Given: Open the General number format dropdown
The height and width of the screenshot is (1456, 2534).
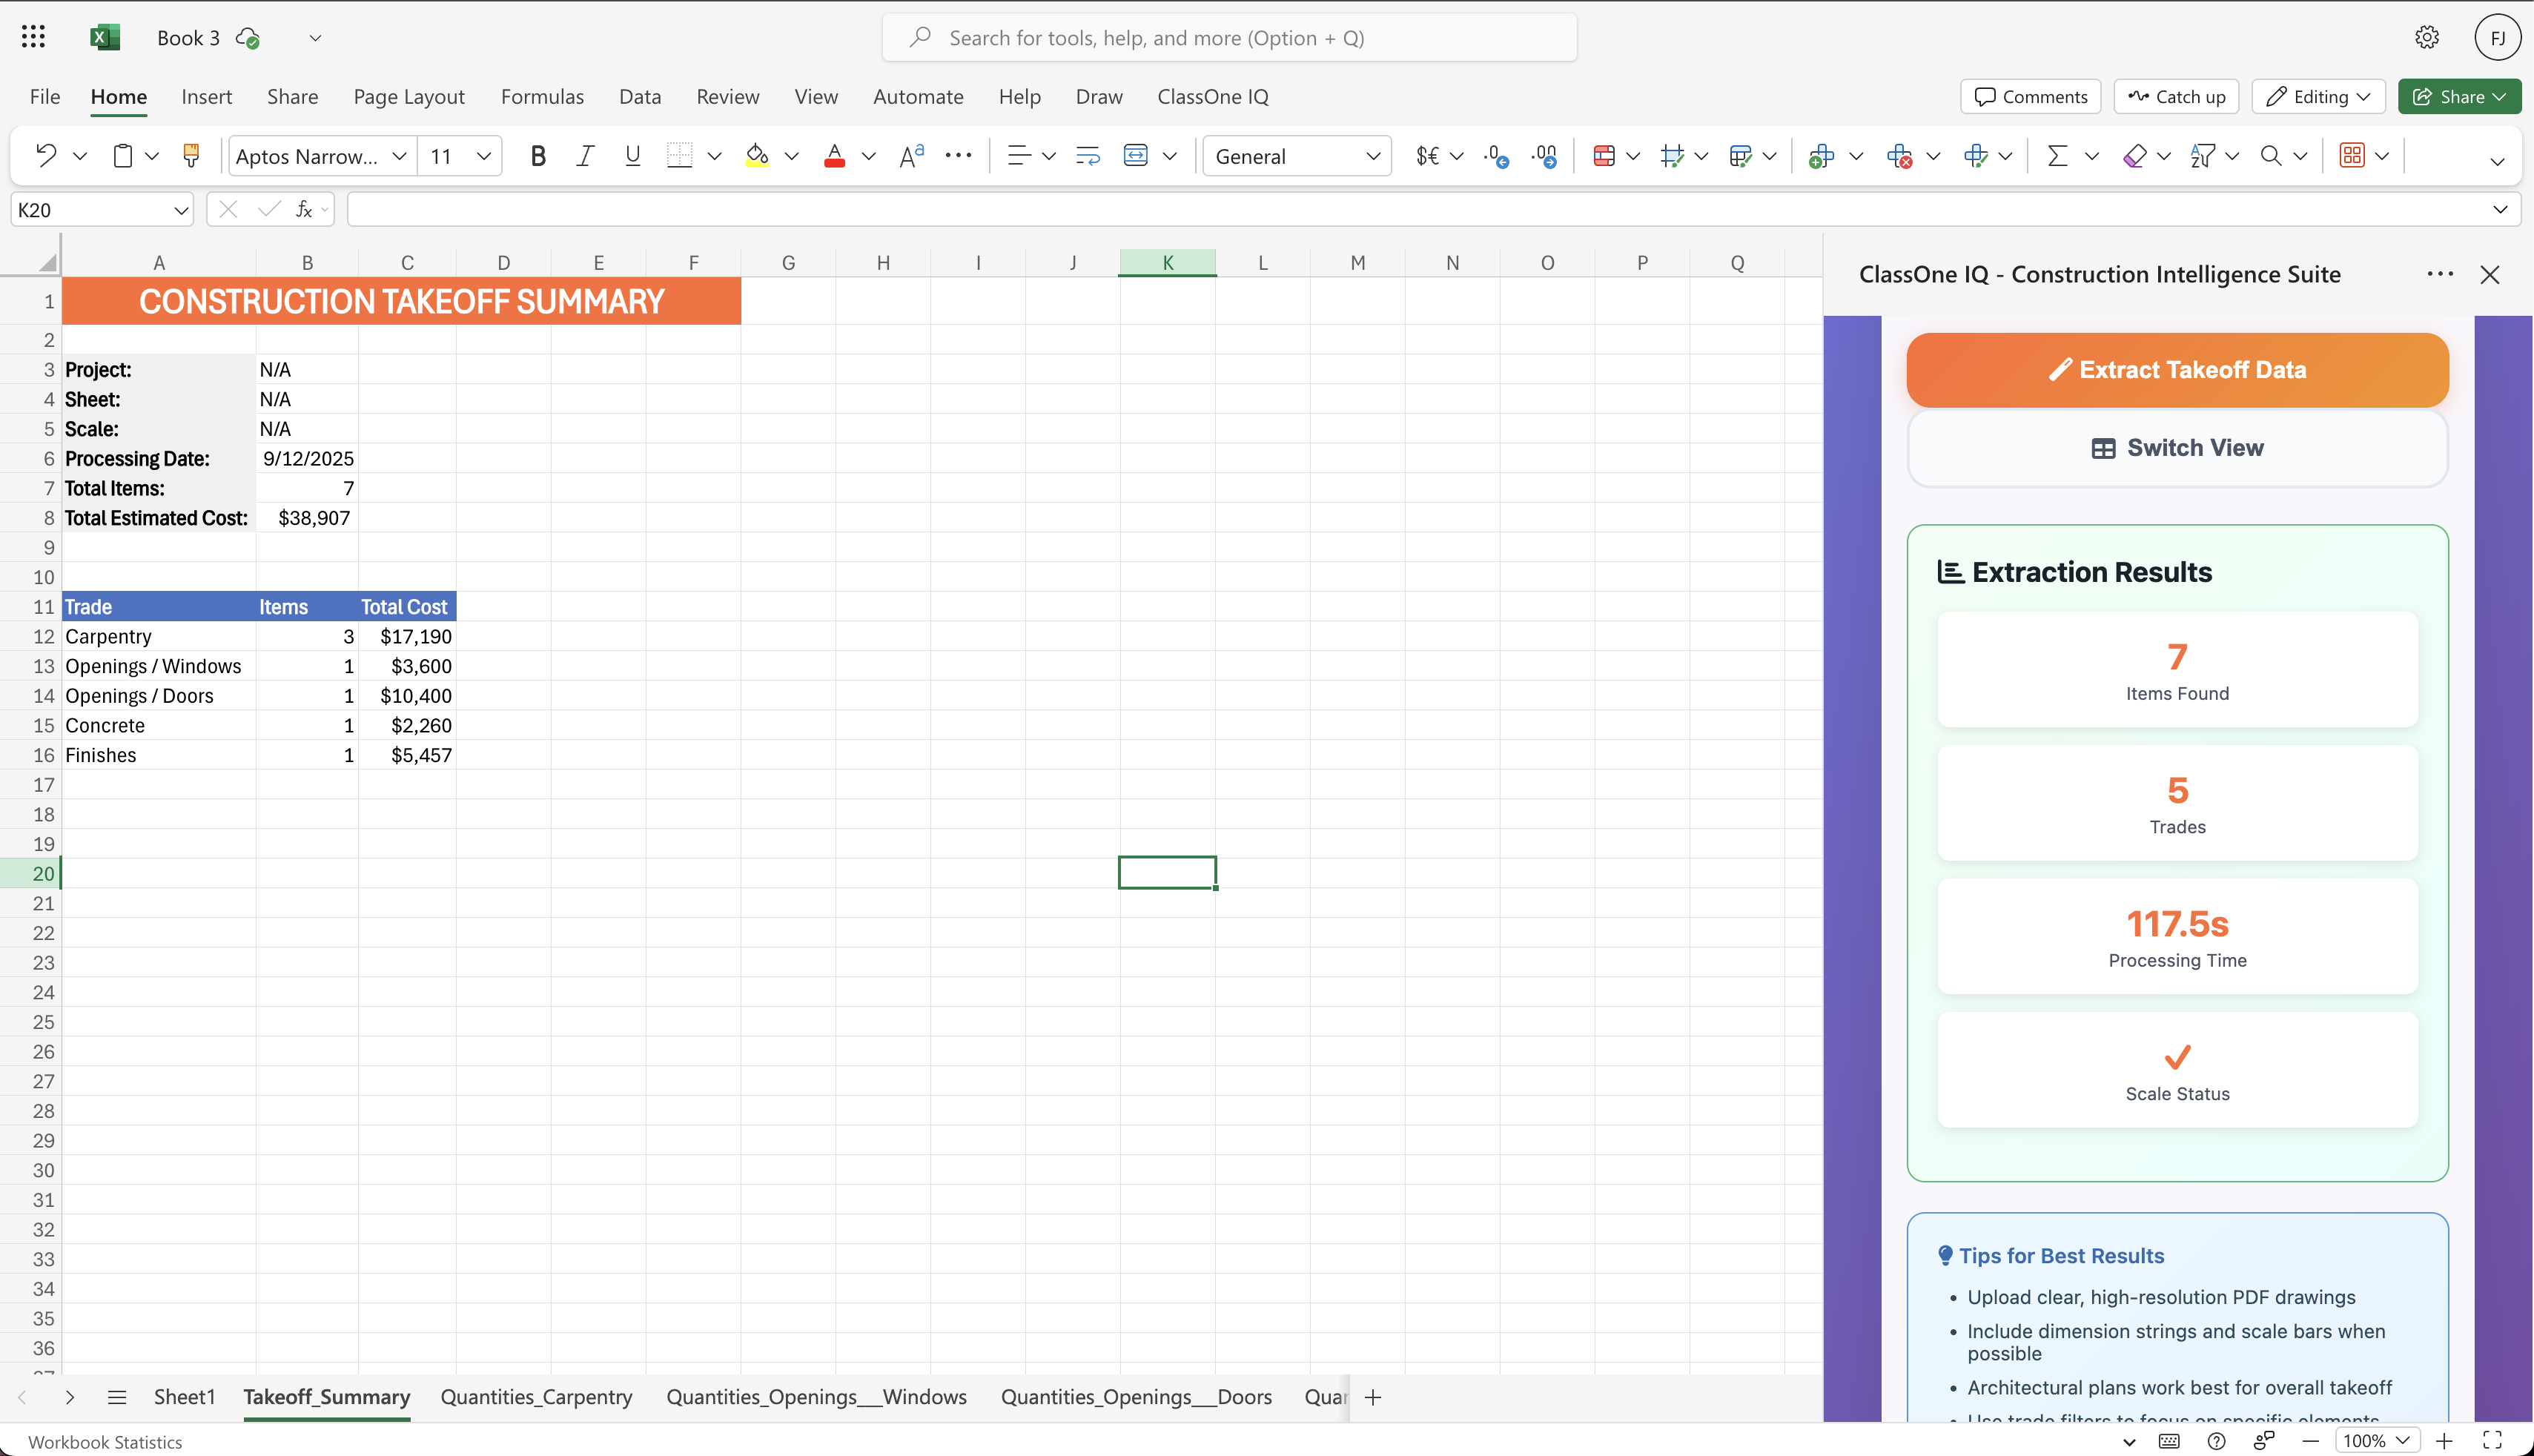Looking at the screenshot, I should (1373, 156).
